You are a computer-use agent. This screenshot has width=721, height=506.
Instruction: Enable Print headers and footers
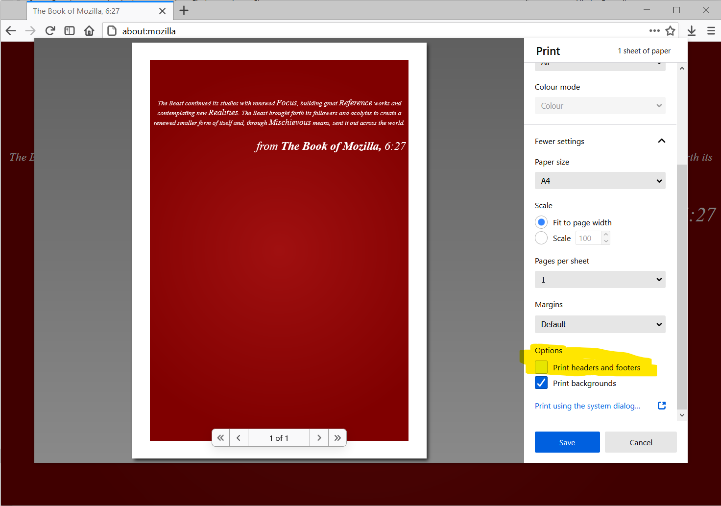(x=541, y=367)
